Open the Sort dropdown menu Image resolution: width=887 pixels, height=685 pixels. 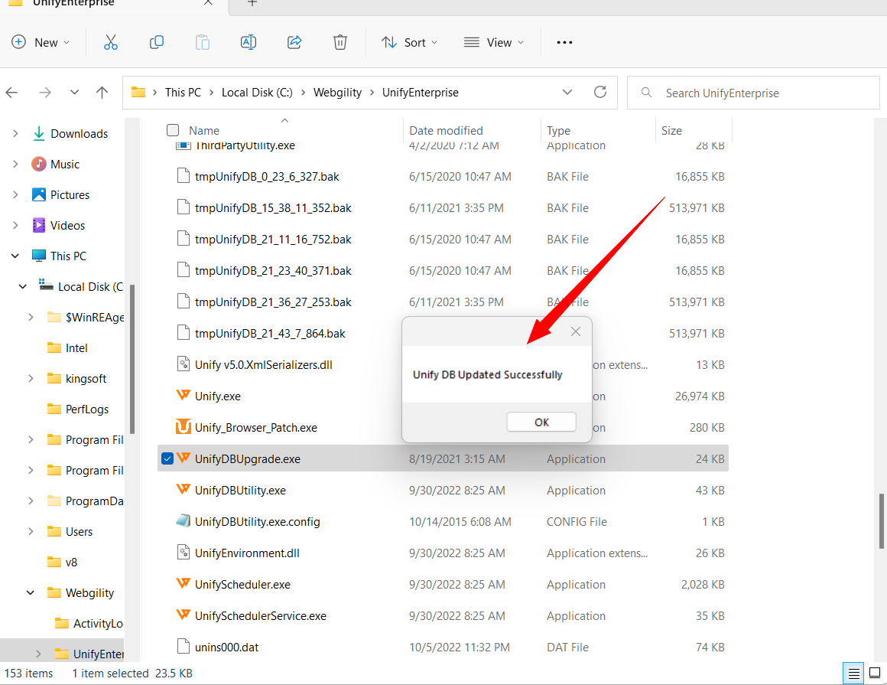tap(410, 42)
